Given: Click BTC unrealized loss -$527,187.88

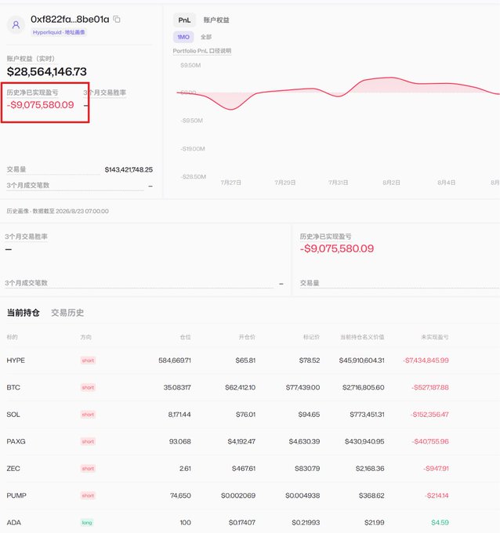Looking at the screenshot, I should point(430,387).
